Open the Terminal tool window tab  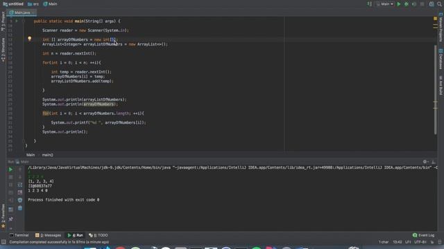click(x=19, y=235)
